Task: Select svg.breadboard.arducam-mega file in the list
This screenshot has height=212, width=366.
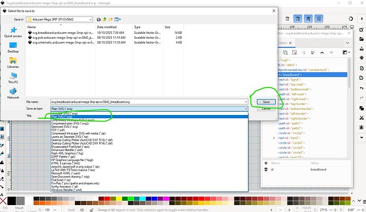Action: tap(60, 33)
